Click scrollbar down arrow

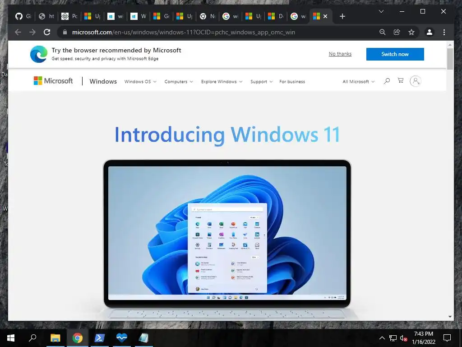tap(450, 317)
